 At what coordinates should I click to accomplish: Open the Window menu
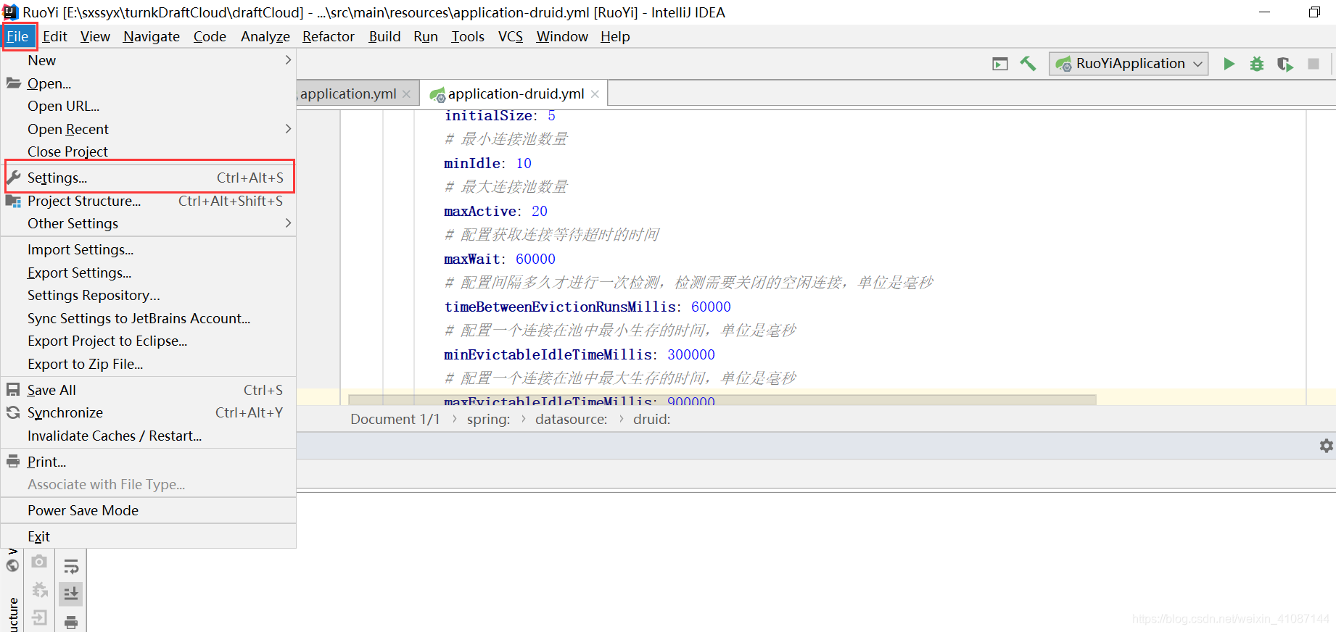pyautogui.click(x=562, y=36)
